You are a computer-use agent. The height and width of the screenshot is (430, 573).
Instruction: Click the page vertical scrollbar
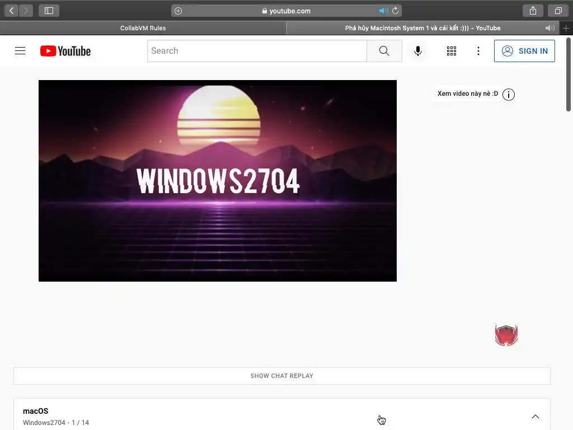(x=569, y=74)
